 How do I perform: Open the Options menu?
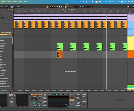pyautogui.click(x=20, y=2)
